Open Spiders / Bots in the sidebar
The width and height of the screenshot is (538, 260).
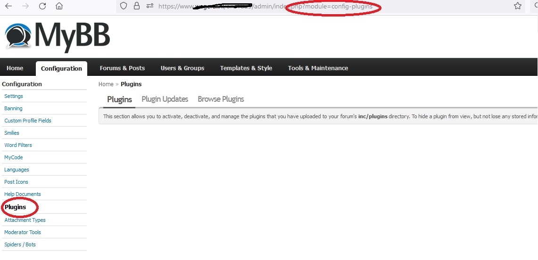pyautogui.click(x=20, y=244)
